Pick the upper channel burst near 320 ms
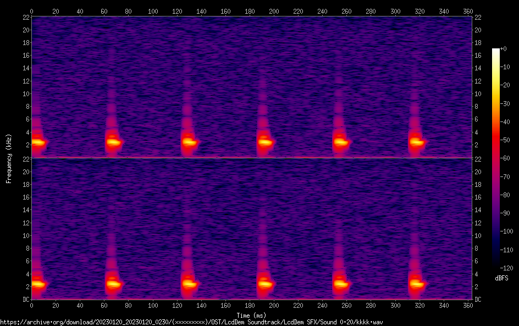This screenshot has height=326, width=519. click(x=417, y=142)
